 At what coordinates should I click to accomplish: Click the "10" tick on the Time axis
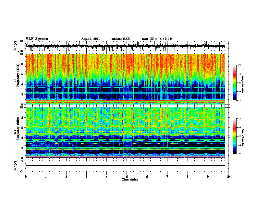click(x=228, y=177)
